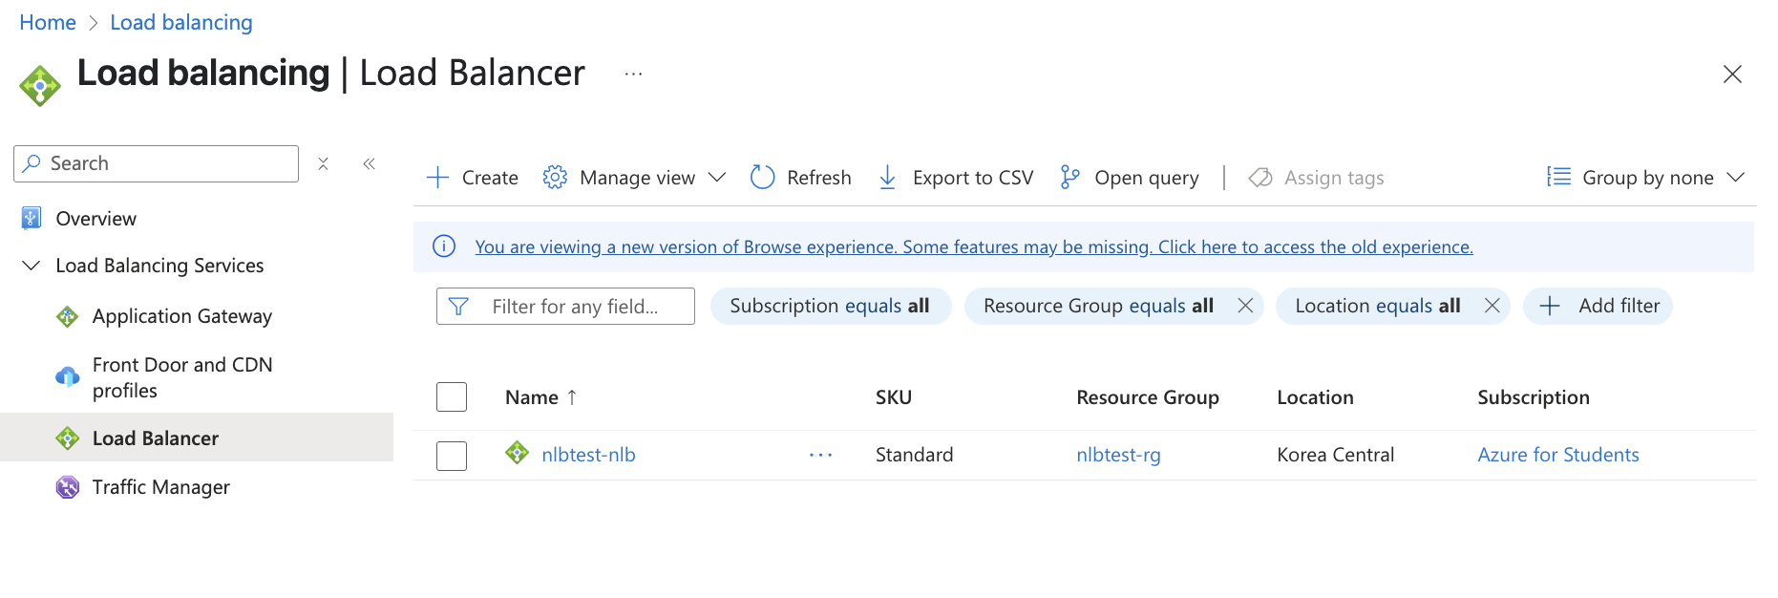Click the info icon in banner
The image size is (1778, 598).
[x=444, y=246]
